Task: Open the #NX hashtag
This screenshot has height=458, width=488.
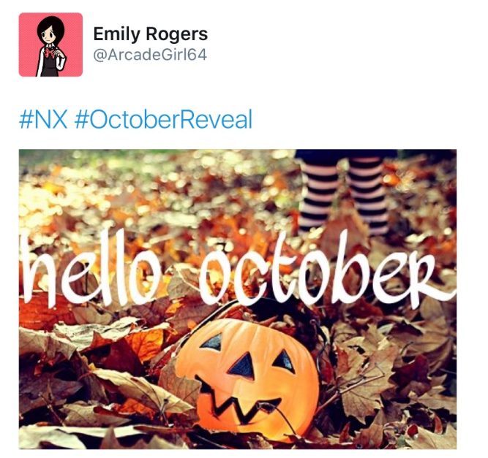Action: point(43,120)
